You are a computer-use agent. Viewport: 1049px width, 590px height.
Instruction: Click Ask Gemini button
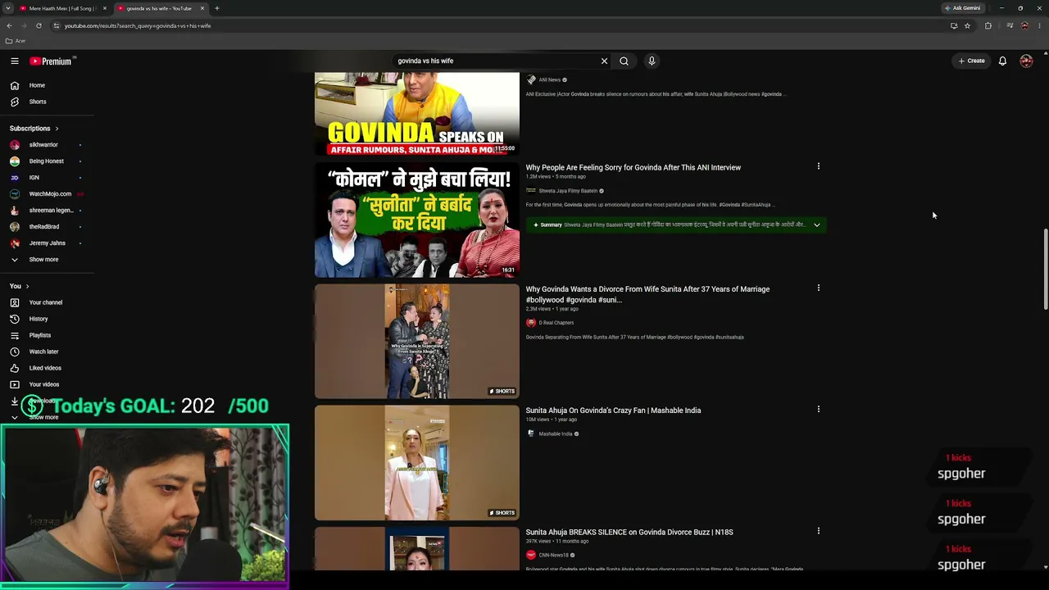963,8
